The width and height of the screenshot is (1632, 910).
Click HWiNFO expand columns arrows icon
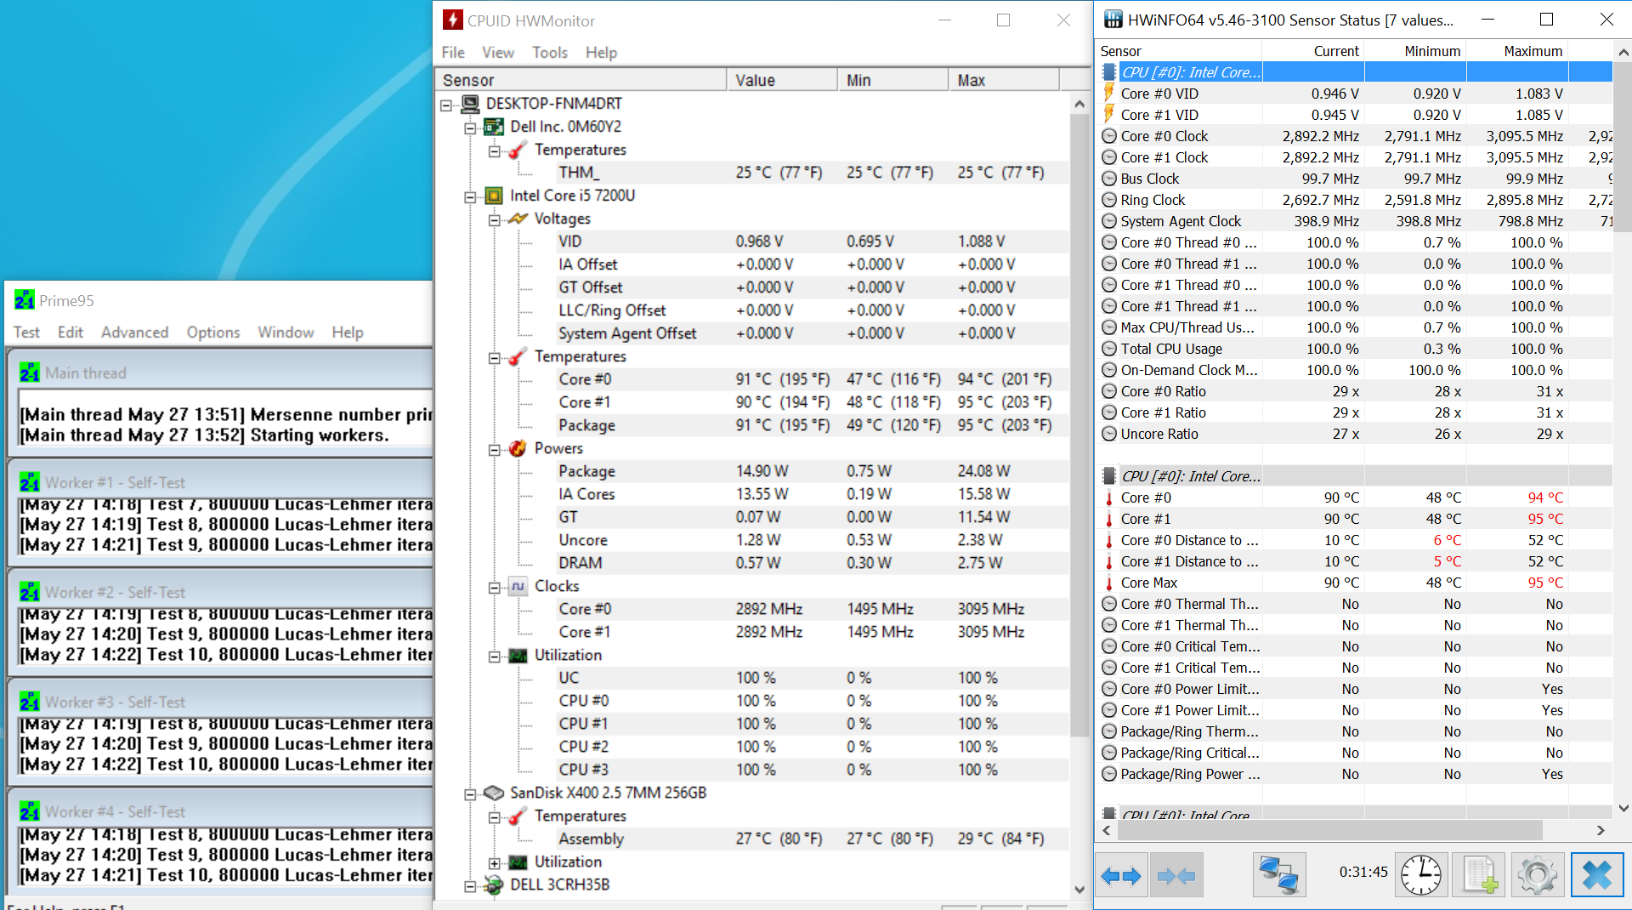pos(1121,875)
